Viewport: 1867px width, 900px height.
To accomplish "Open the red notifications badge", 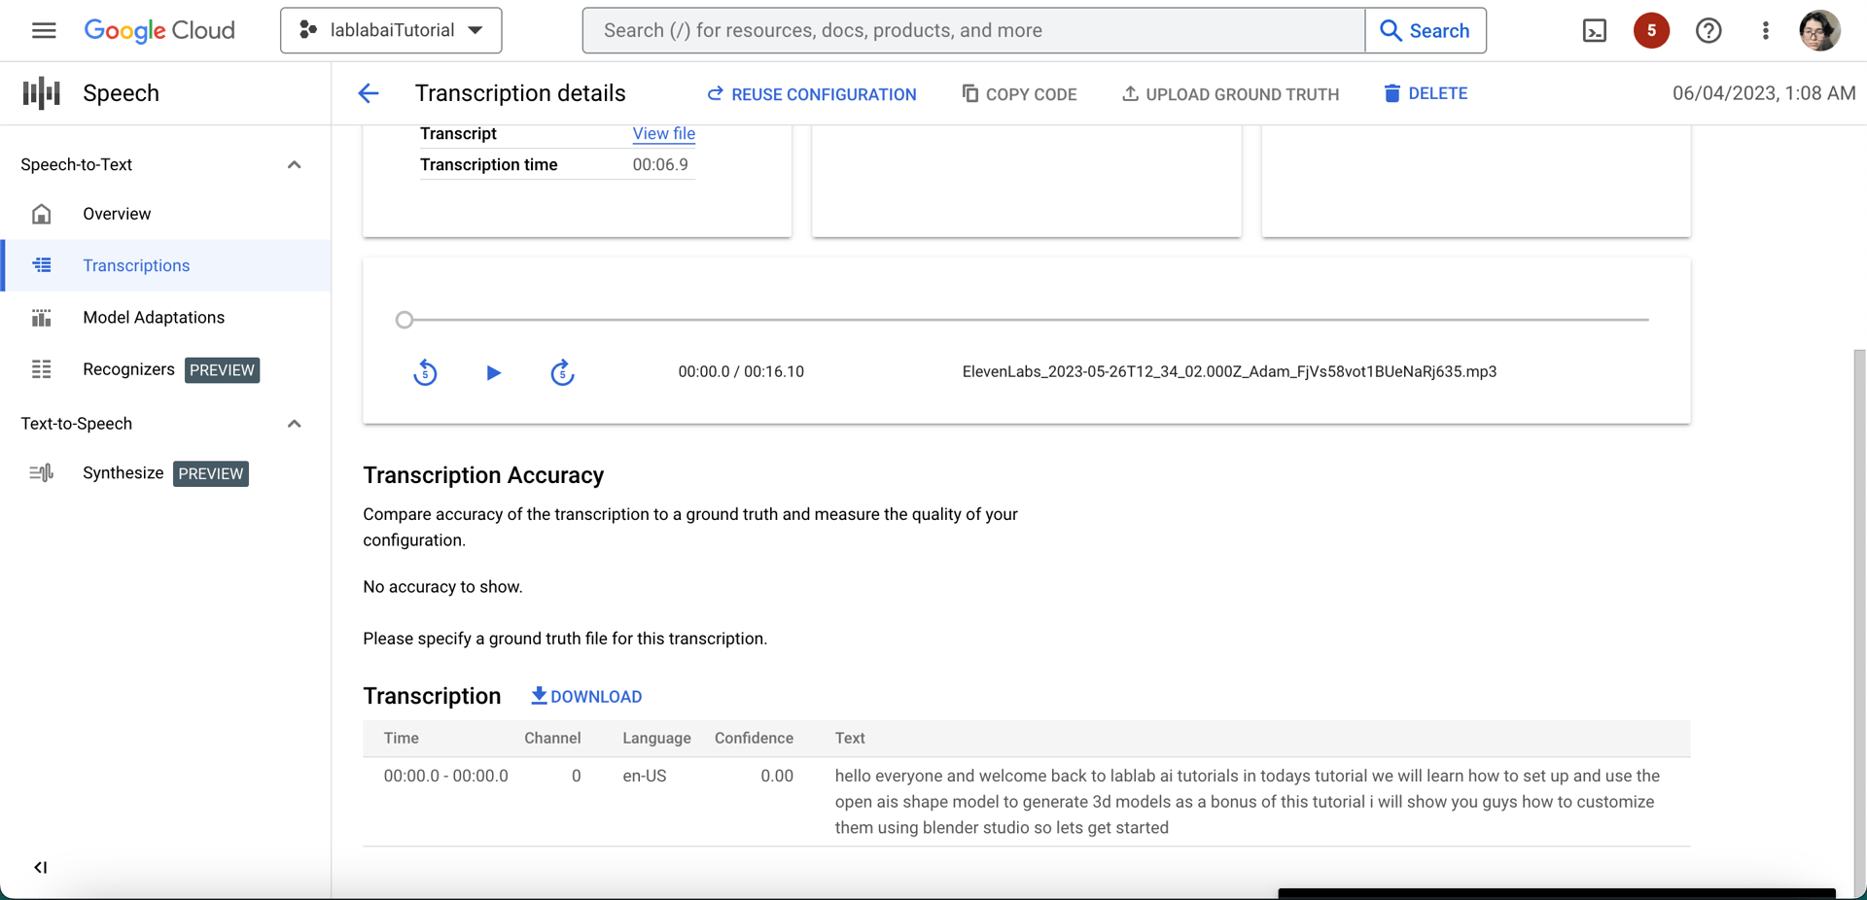I will pos(1651,30).
